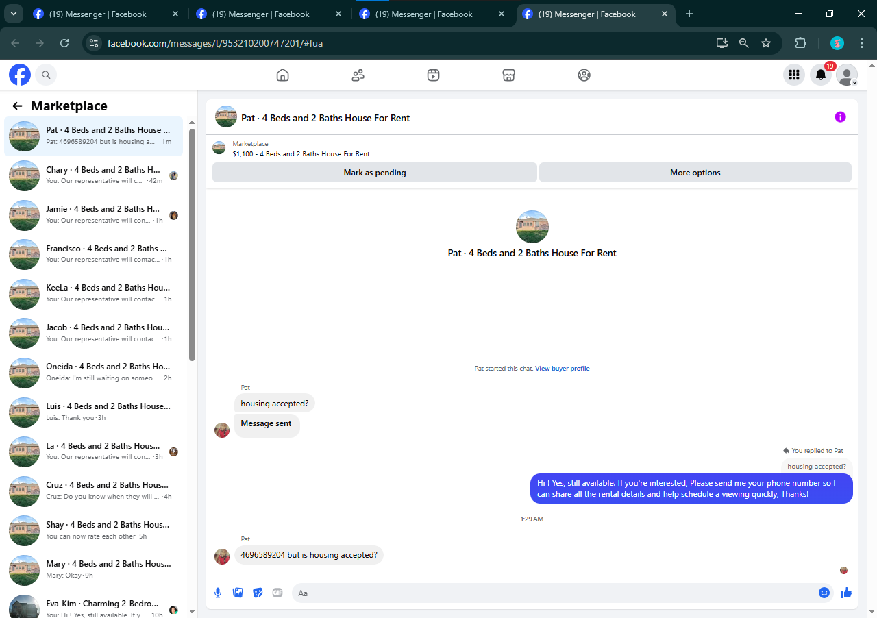877x618 pixels.
Task: Click Pat's message '4696589204 but is housing accepted?'
Action: (309, 555)
